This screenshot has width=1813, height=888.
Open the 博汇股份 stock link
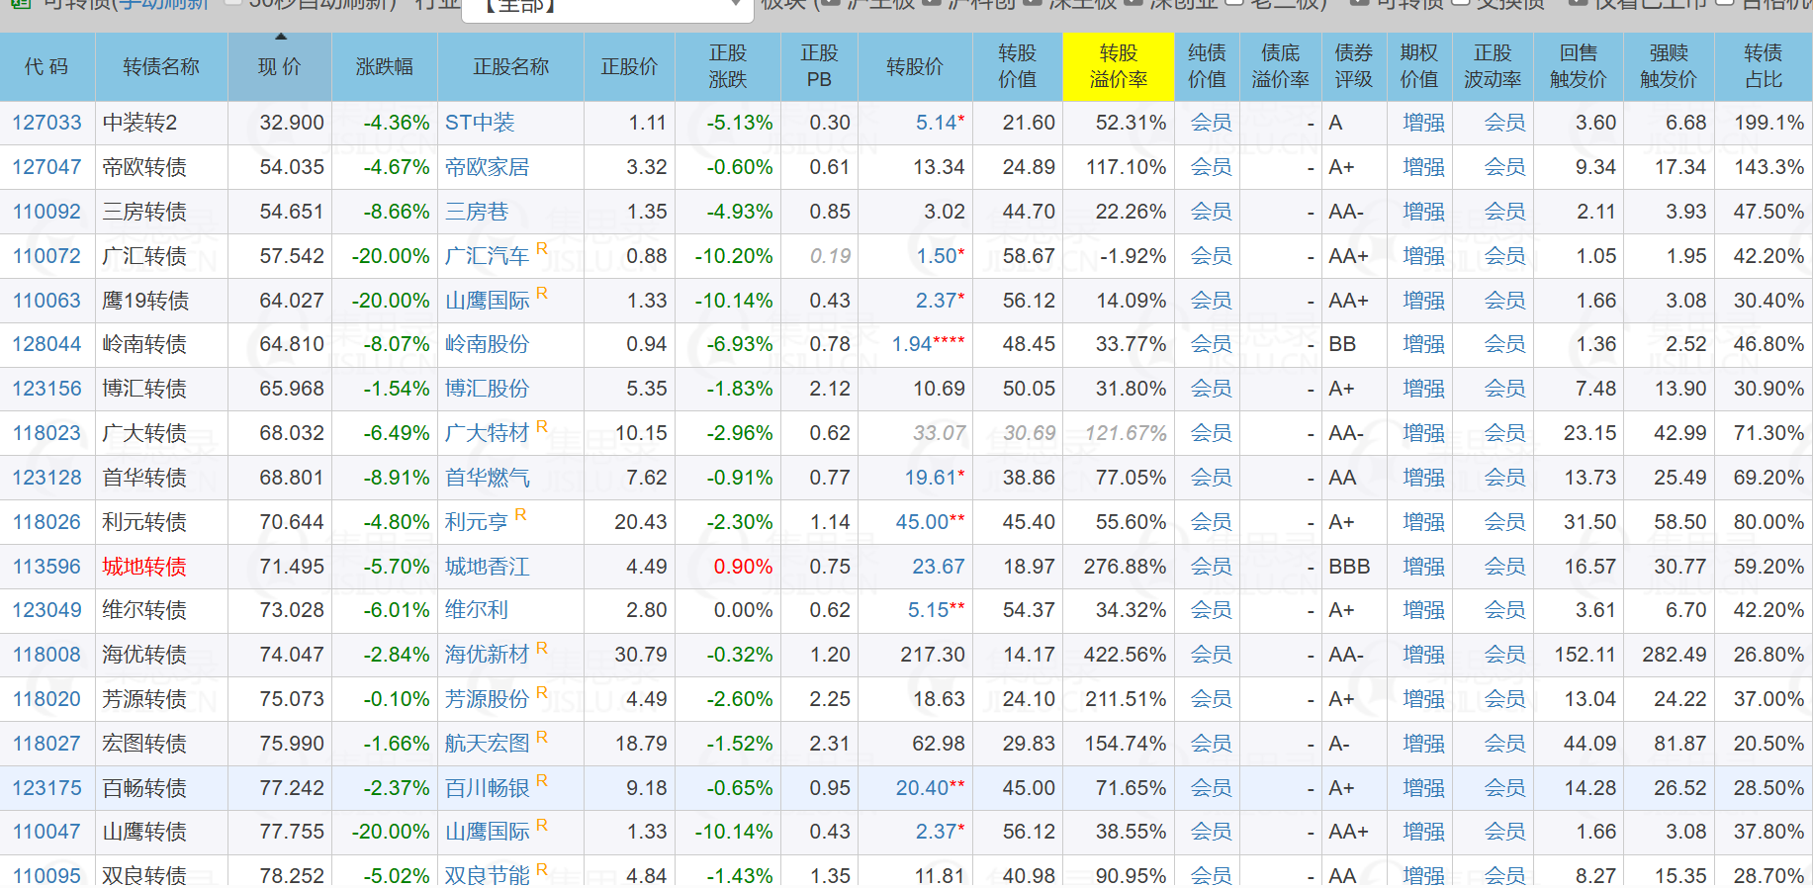tap(487, 389)
